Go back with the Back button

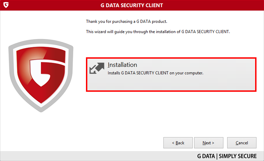(x=178, y=143)
